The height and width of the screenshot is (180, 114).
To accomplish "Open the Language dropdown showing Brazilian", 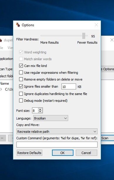I will tap(51, 118).
